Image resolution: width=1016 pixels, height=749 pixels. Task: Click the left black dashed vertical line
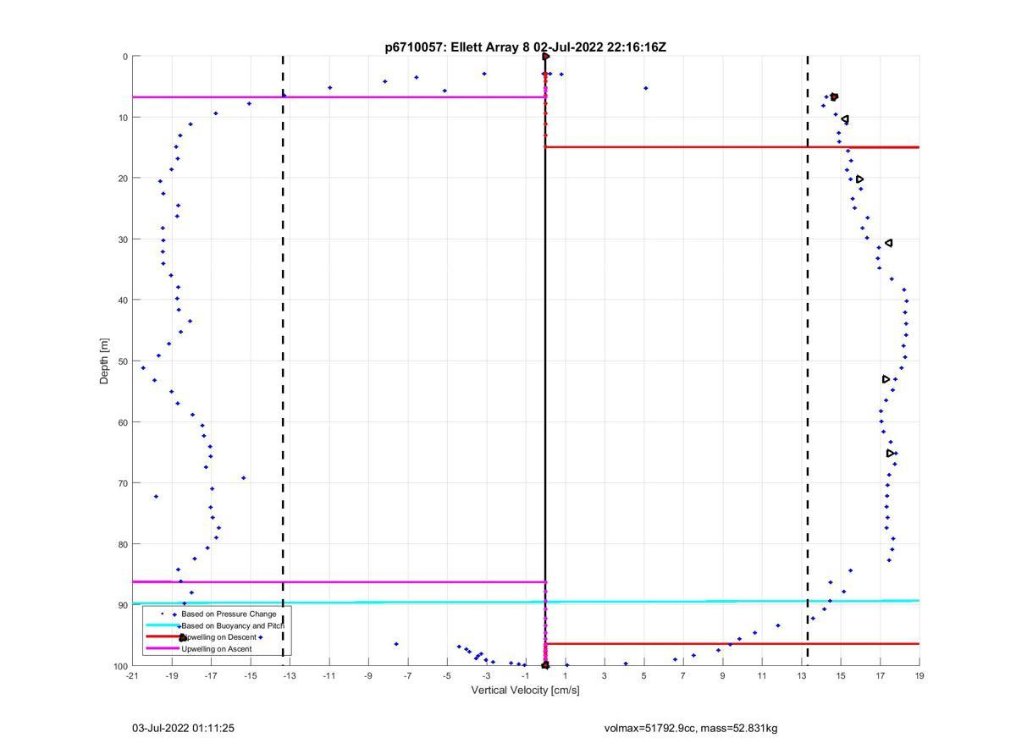point(283,361)
